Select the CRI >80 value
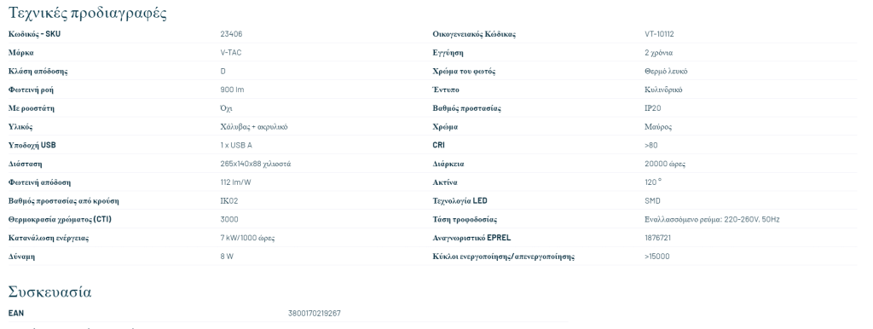Screen dimensions: 873x329 point(650,145)
